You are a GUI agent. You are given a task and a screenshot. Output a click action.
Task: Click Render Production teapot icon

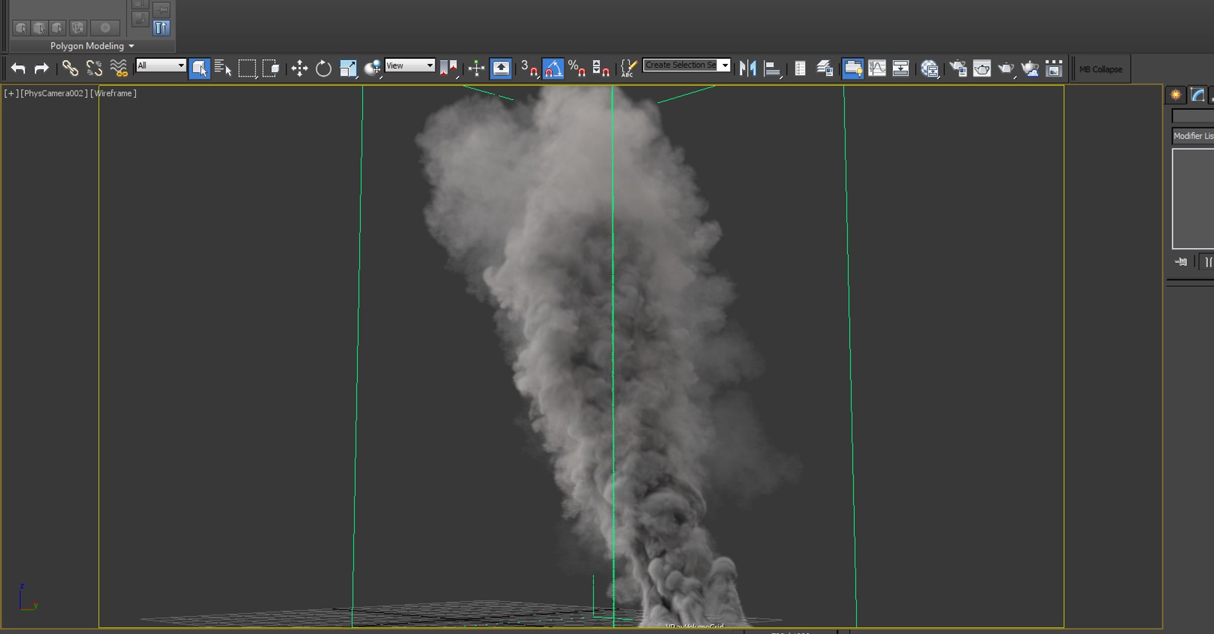click(x=1006, y=68)
